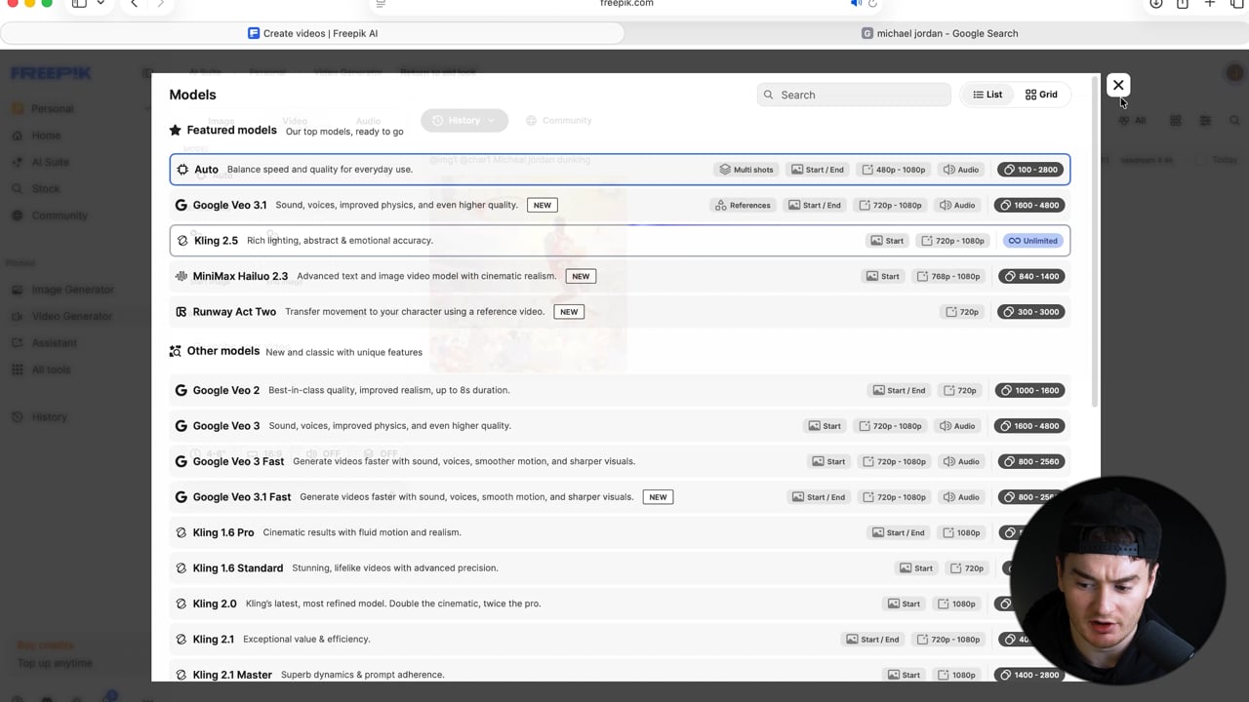
Task: Click Runway logo icon beside Act Two
Action: pos(181,312)
